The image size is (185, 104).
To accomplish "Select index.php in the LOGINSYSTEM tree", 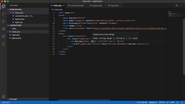I will coord(16,32).
